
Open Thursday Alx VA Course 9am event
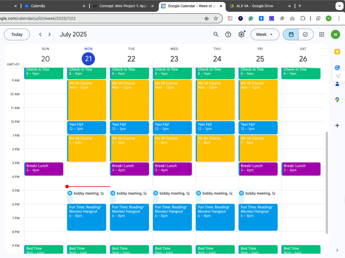point(215,100)
